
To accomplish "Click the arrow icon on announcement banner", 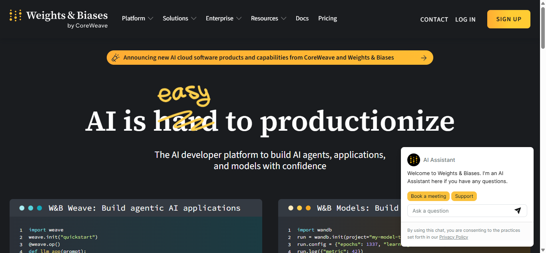I will click(424, 58).
